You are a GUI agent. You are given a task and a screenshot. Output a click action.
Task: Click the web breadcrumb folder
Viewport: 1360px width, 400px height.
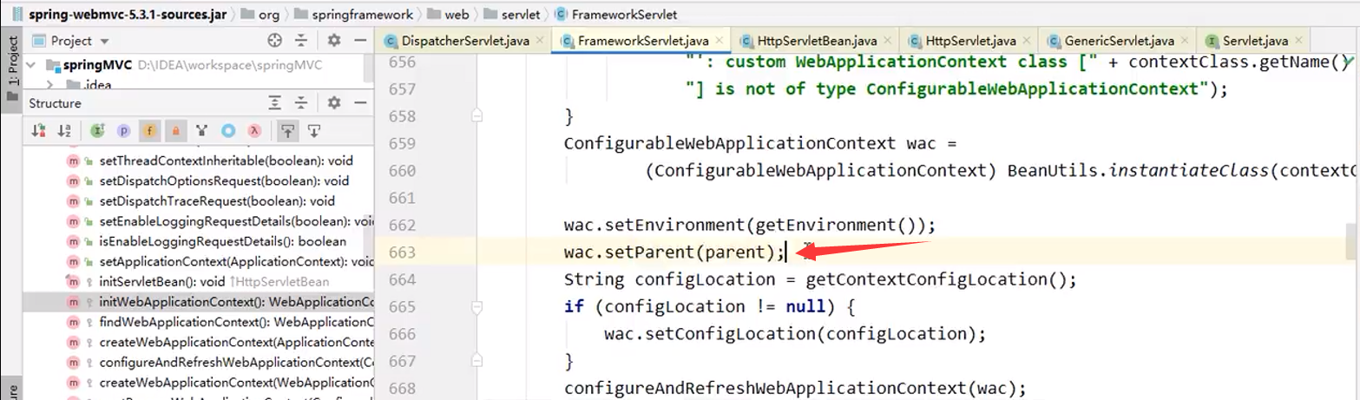pos(446,15)
